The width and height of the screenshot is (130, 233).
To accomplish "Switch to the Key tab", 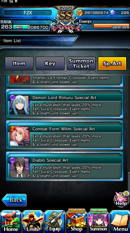I will click(50, 63).
